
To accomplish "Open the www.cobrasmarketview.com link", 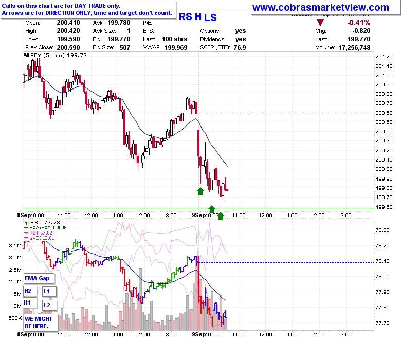I will point(320,7).
